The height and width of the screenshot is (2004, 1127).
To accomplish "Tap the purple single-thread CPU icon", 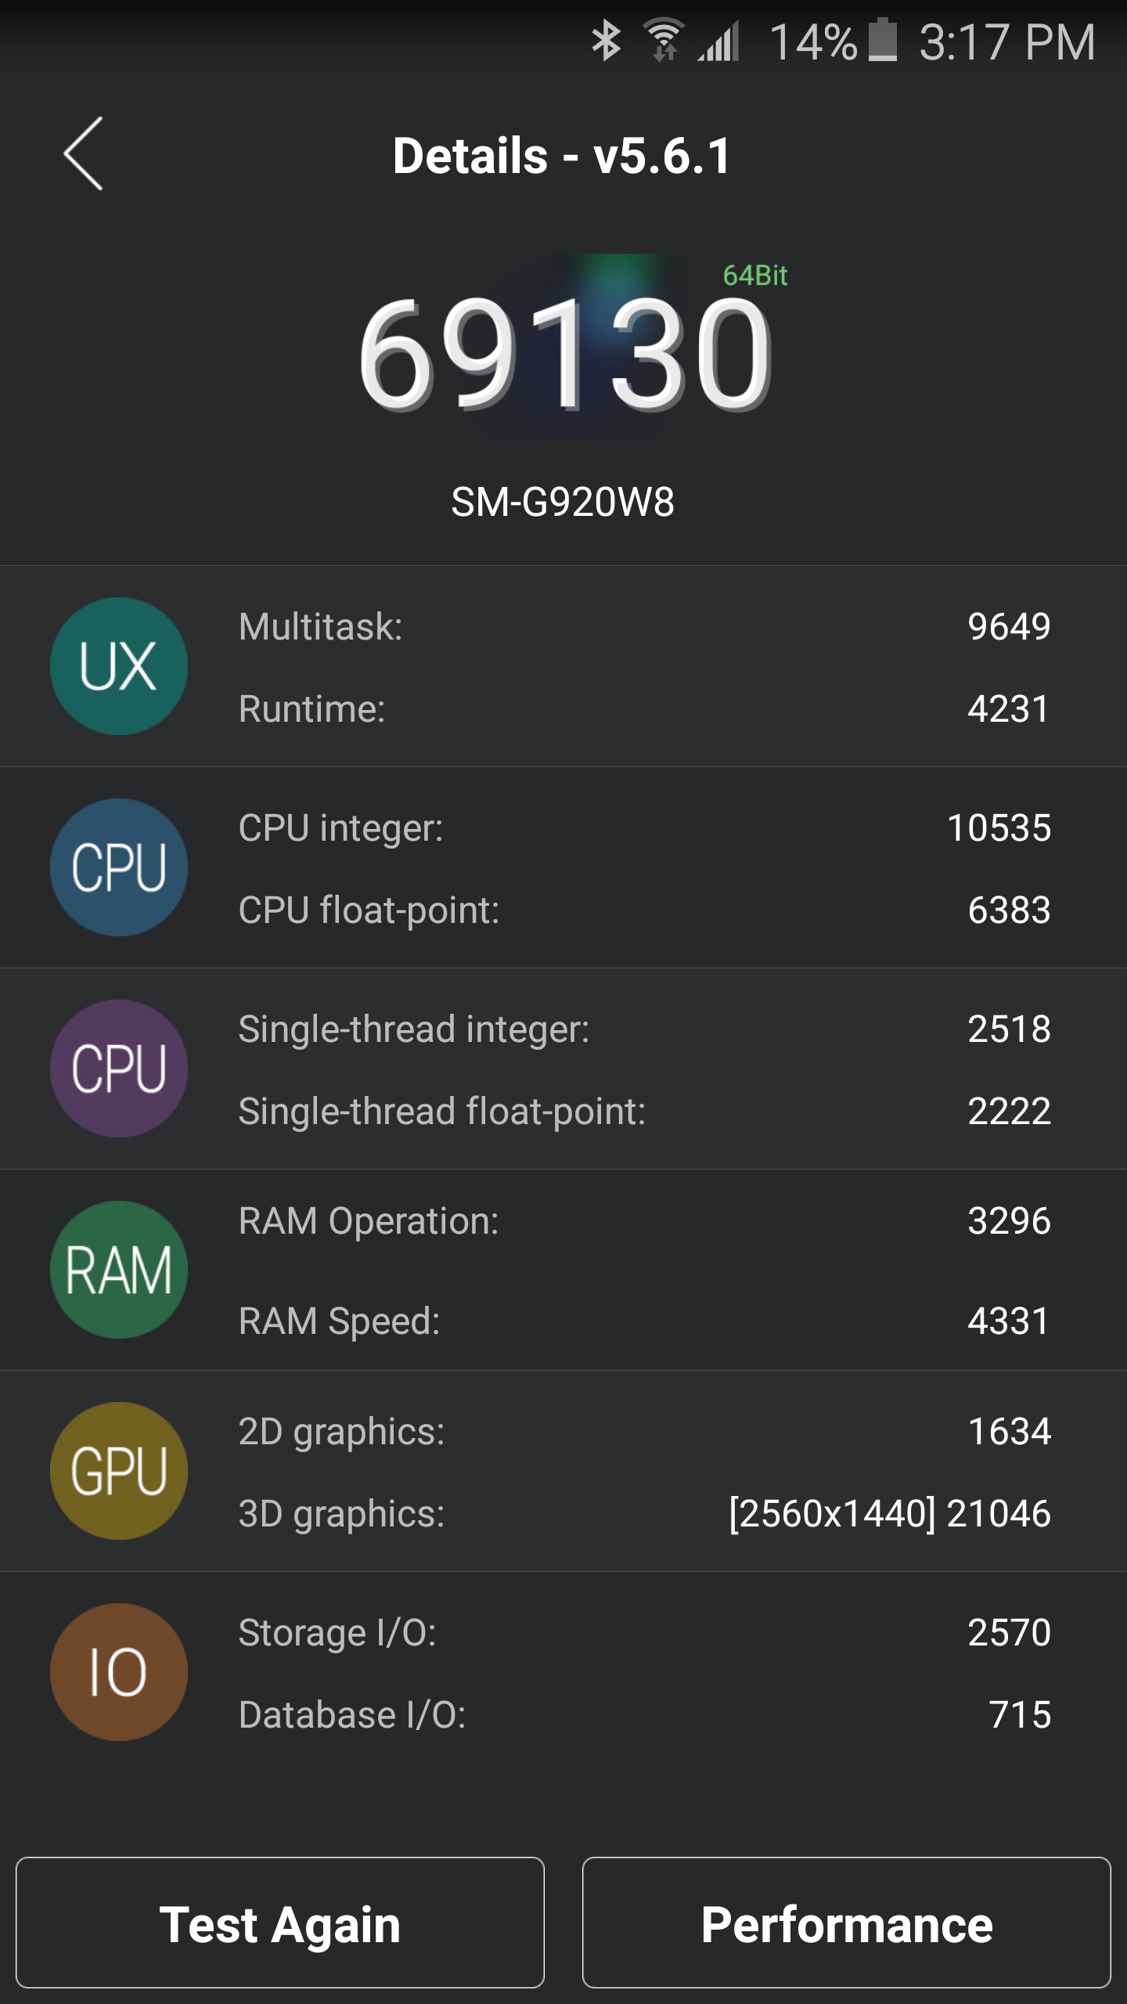I will [x=119, y=1069].
